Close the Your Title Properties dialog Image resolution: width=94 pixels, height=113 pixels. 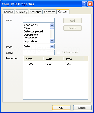pyautogui.click(x=90, y=4)
